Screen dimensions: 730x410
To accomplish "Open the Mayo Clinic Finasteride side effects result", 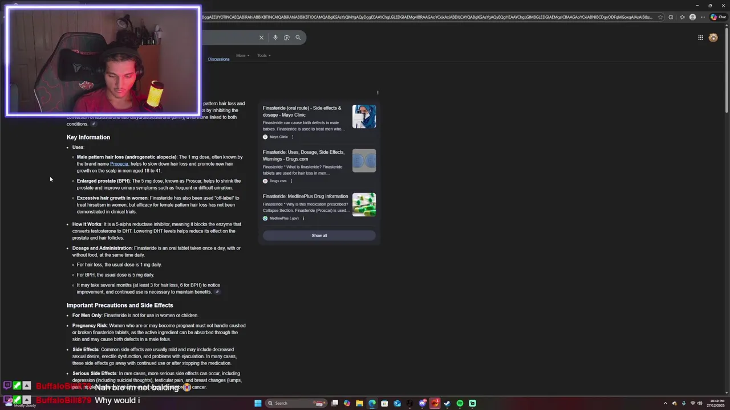I will [302, 111].
